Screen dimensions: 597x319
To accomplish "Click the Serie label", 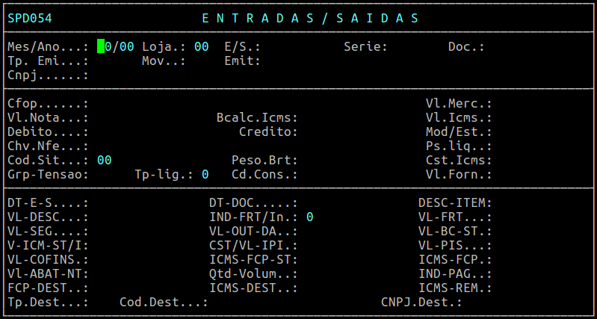I will [365, 46].
